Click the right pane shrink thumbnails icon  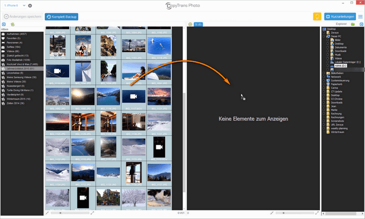tap(272, 213)
